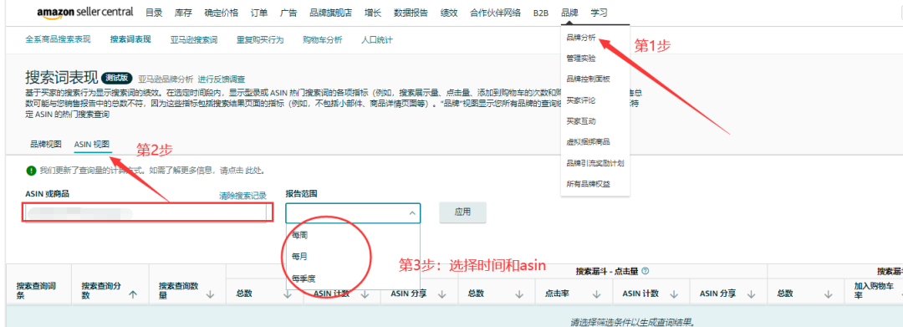
Task: Switch to 品牌视图 tab
Action: pos(45,144)
